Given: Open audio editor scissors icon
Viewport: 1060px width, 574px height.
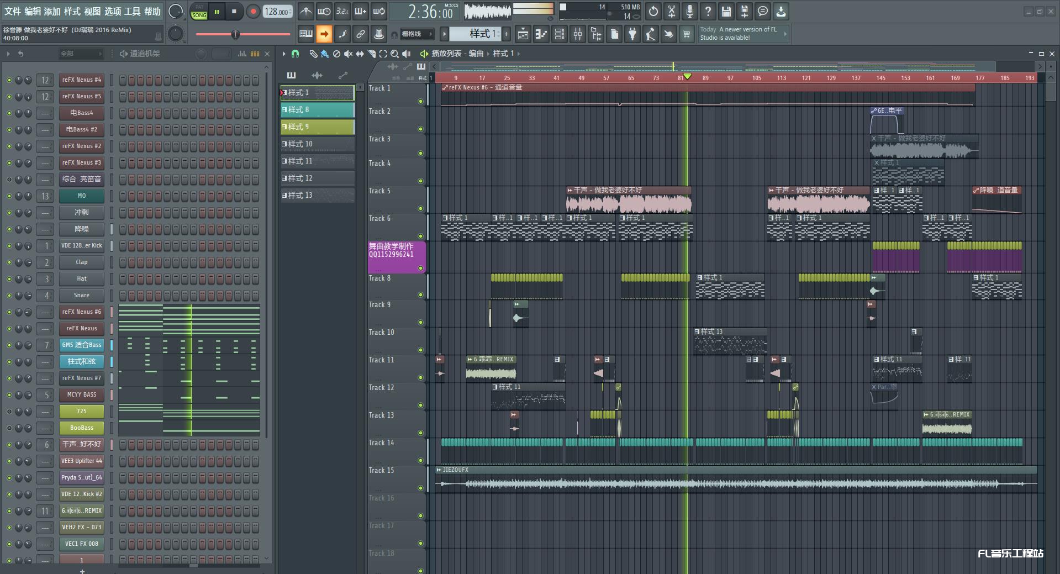Looking at the screenshot, I should pyautogui.click(x=672, y=11).
